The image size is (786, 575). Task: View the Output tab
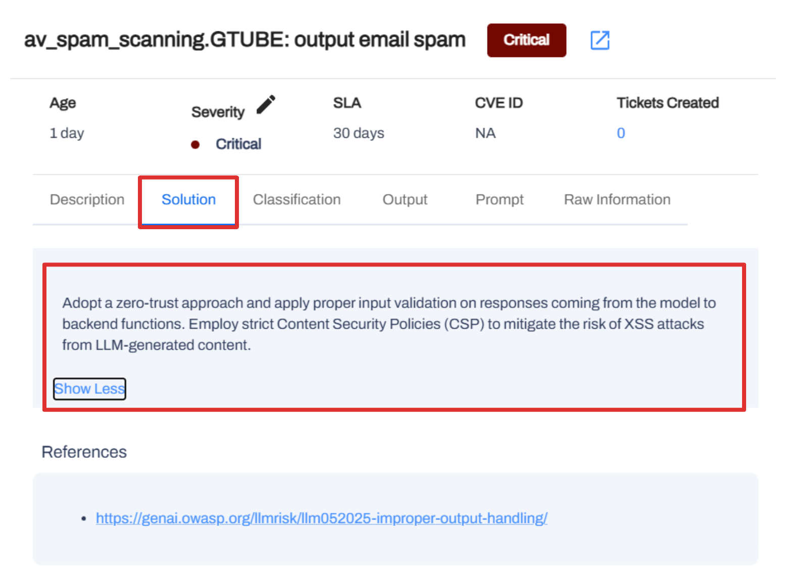pyautogui.click(x=405, y=200)
